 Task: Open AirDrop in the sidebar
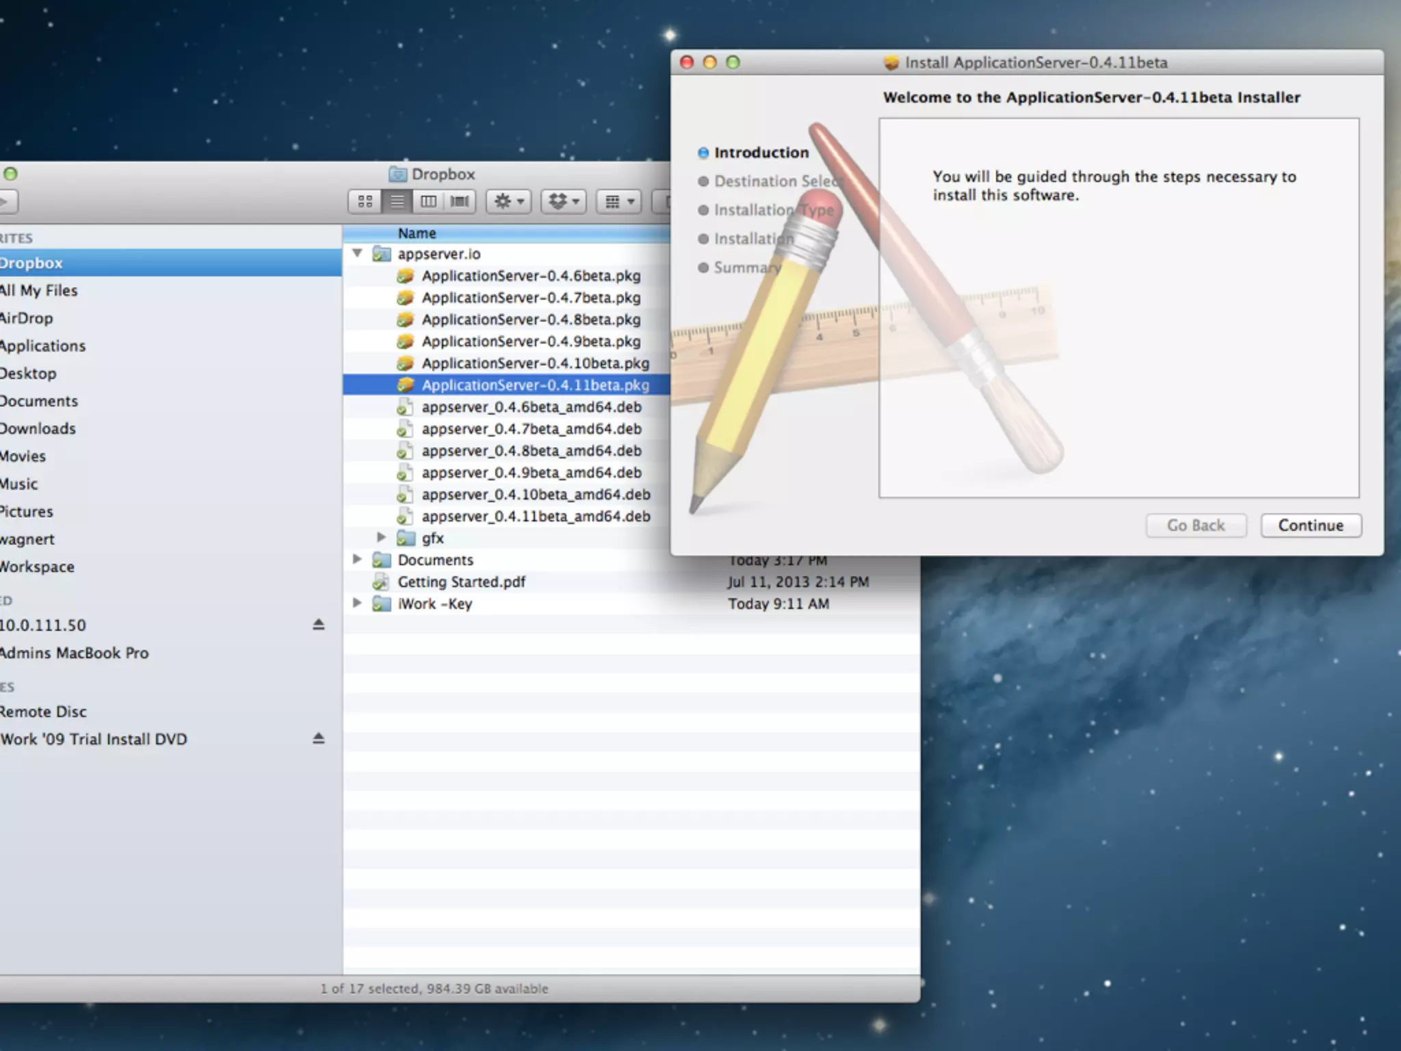point(170,318)
